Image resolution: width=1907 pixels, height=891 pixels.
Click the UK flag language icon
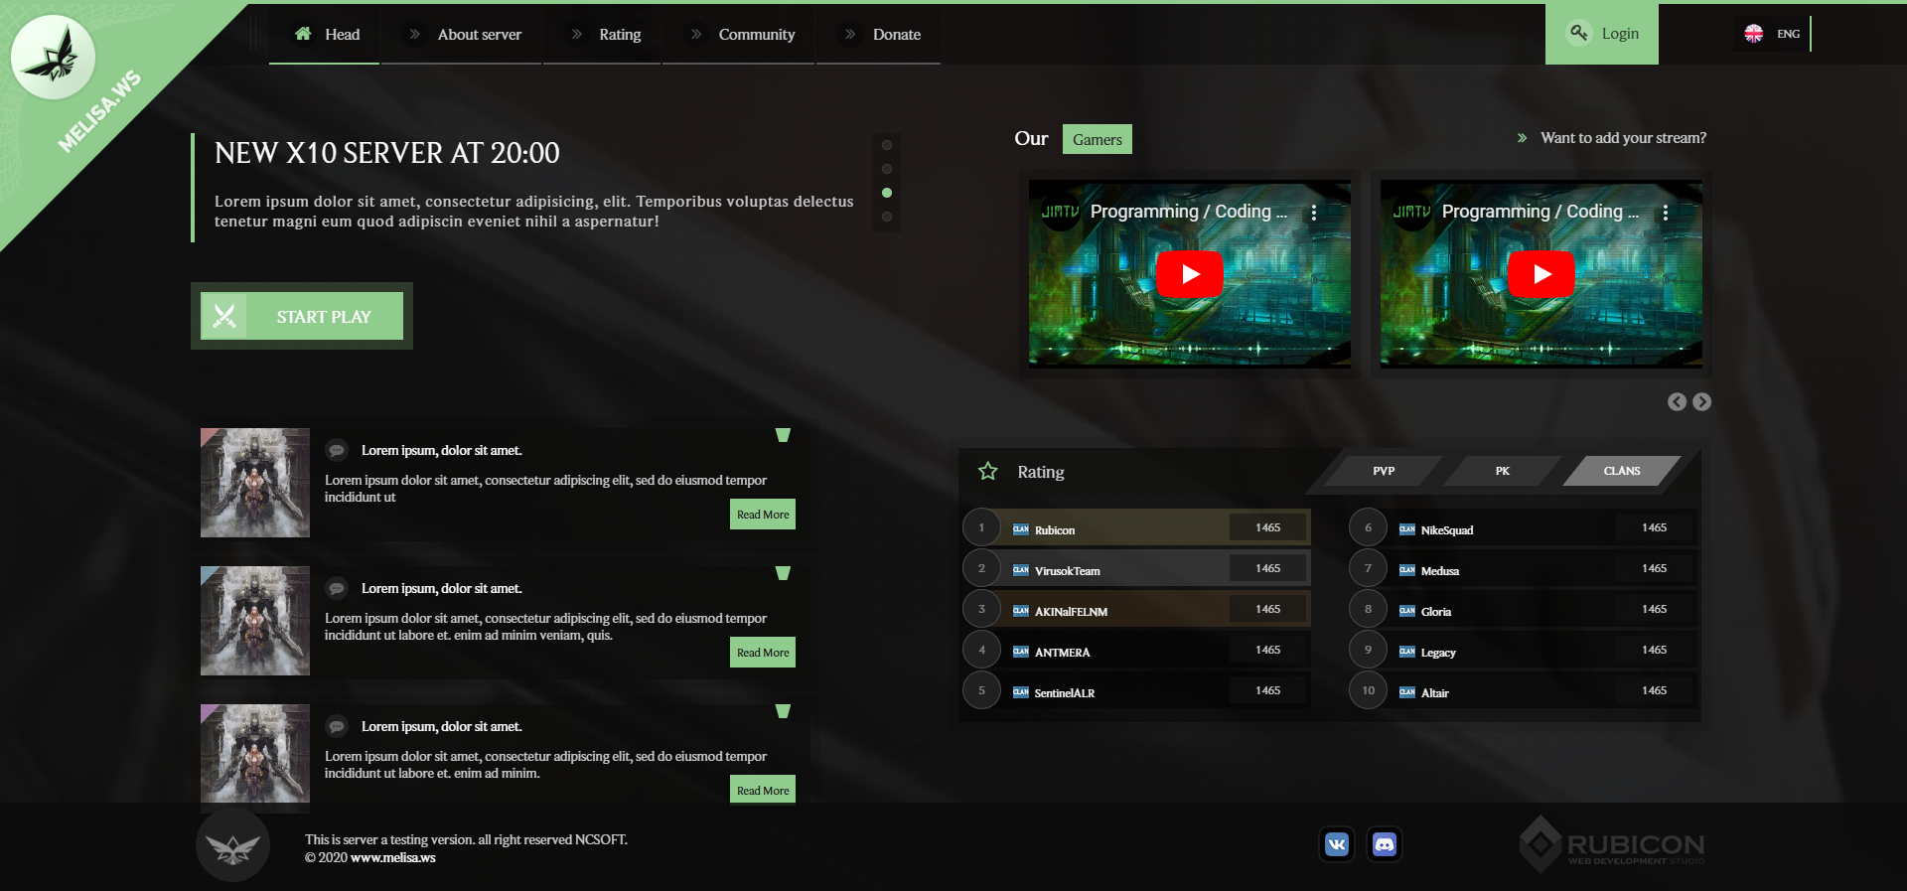[1754, 34]
